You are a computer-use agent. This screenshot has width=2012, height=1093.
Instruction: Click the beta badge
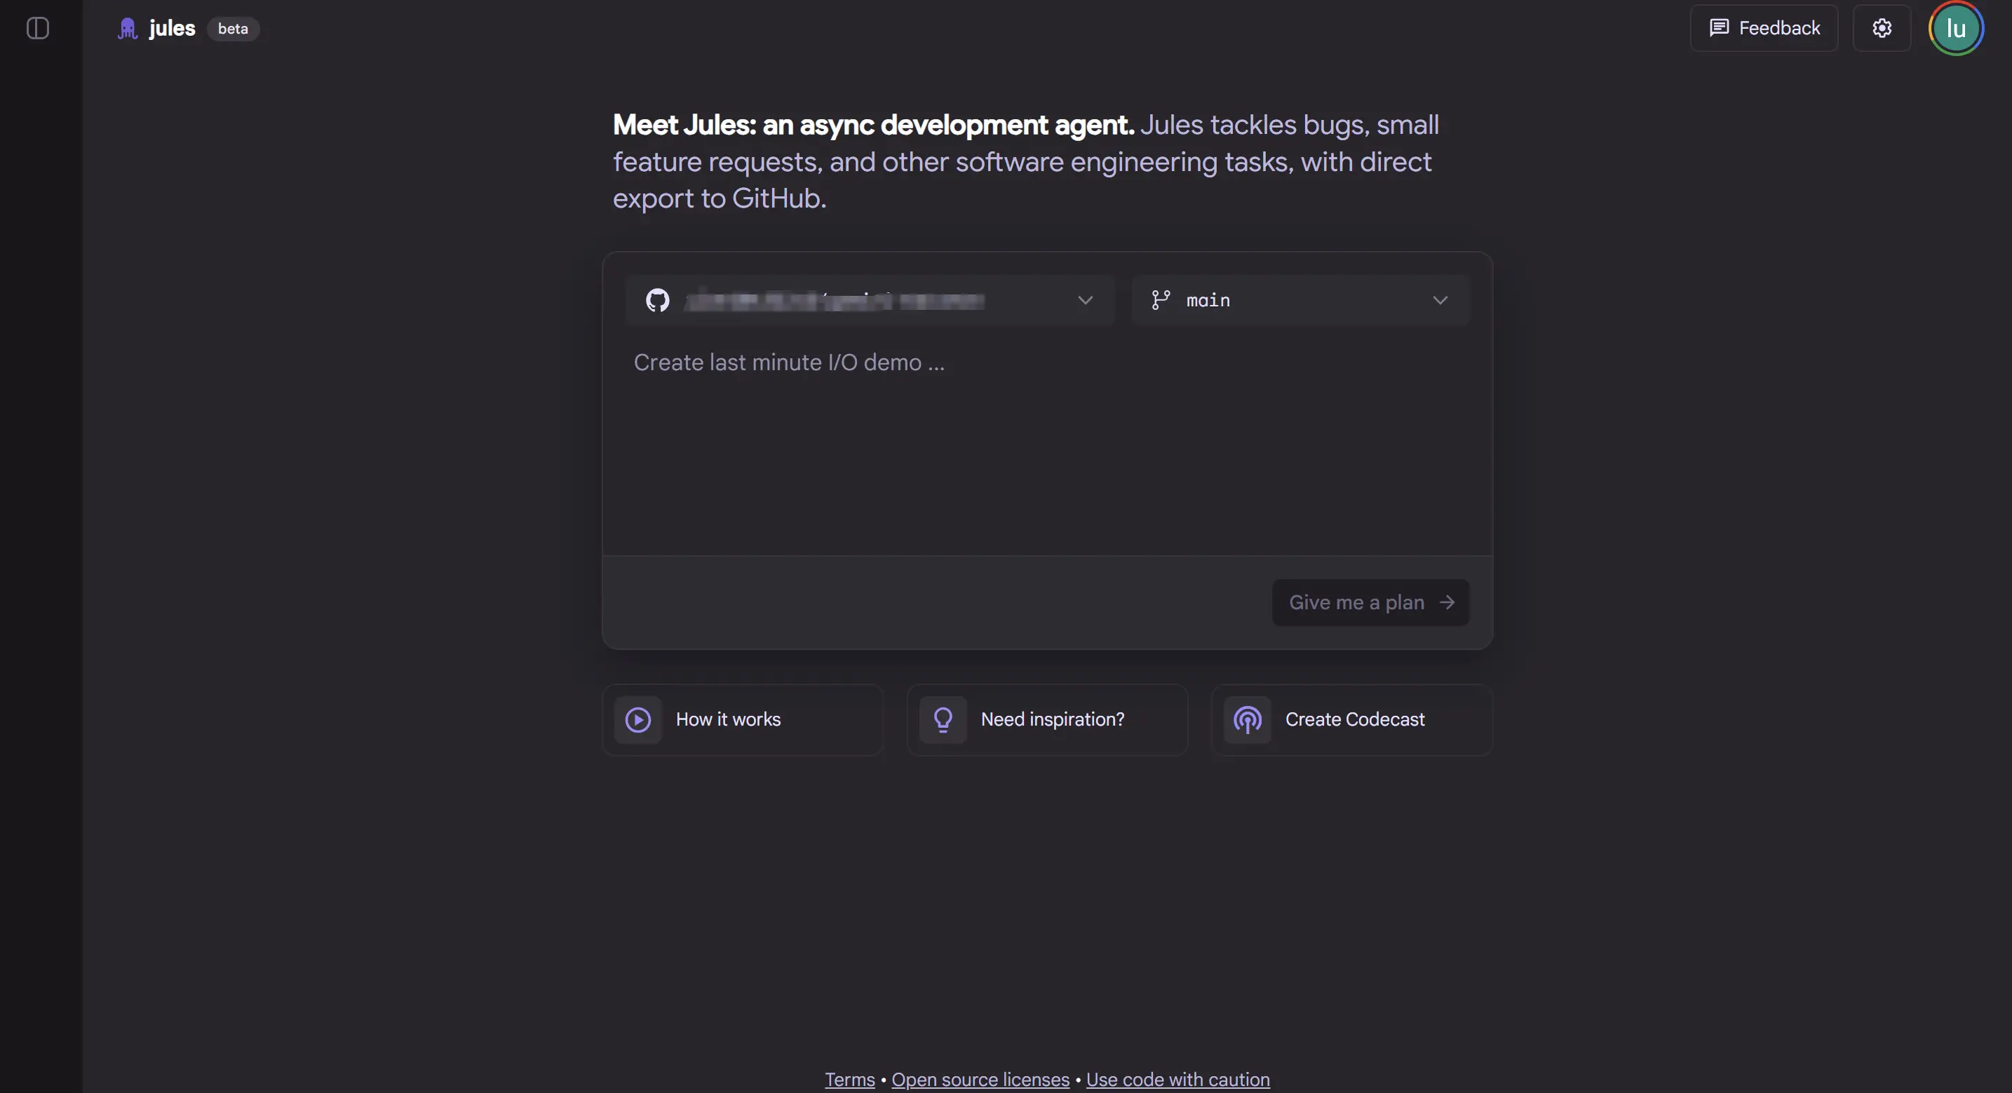tap(233, 29)
